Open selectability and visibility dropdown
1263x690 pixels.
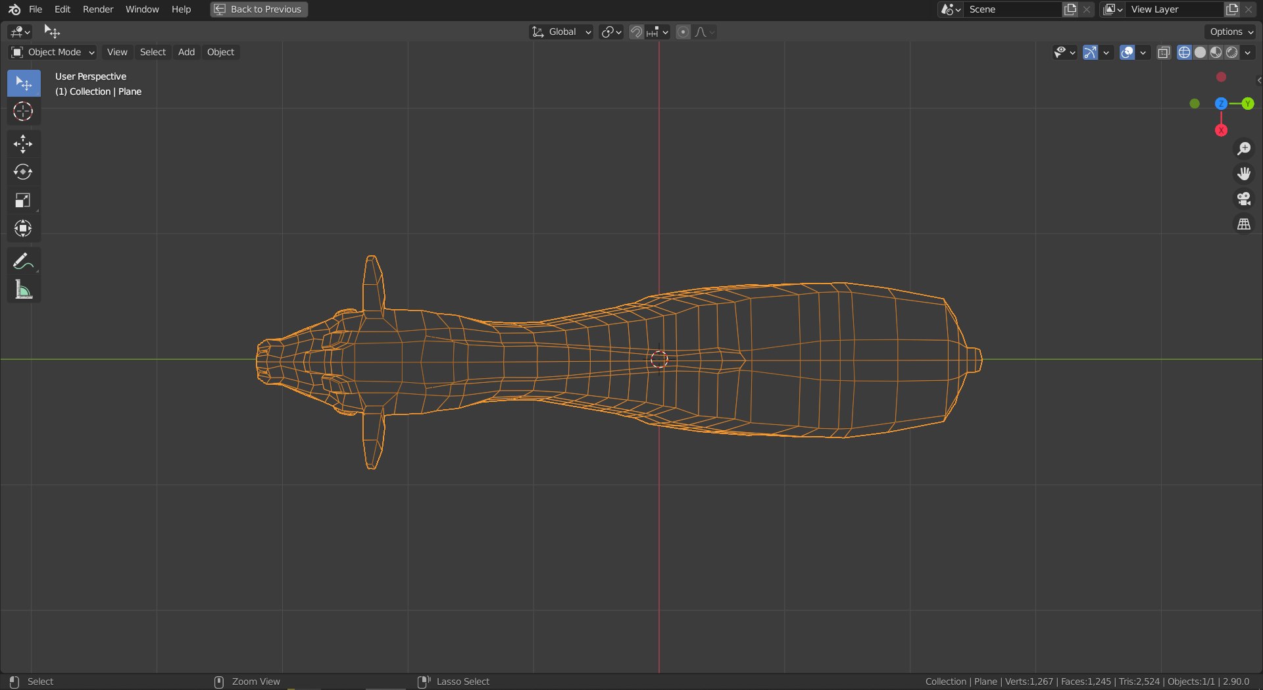[1064, 52]
